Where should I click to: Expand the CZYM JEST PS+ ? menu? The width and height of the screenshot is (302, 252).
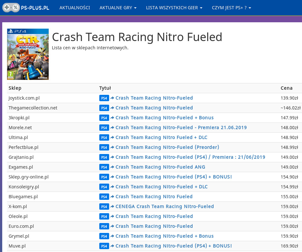coord(231,8)
